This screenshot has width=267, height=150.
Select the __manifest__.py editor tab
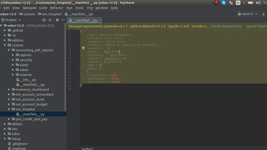point(84,20)
